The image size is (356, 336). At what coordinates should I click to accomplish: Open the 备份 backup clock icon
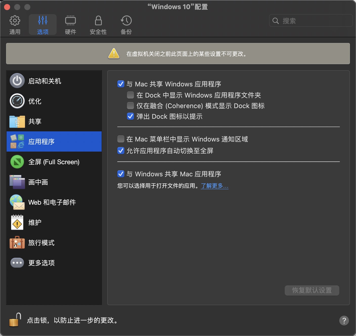126,25
